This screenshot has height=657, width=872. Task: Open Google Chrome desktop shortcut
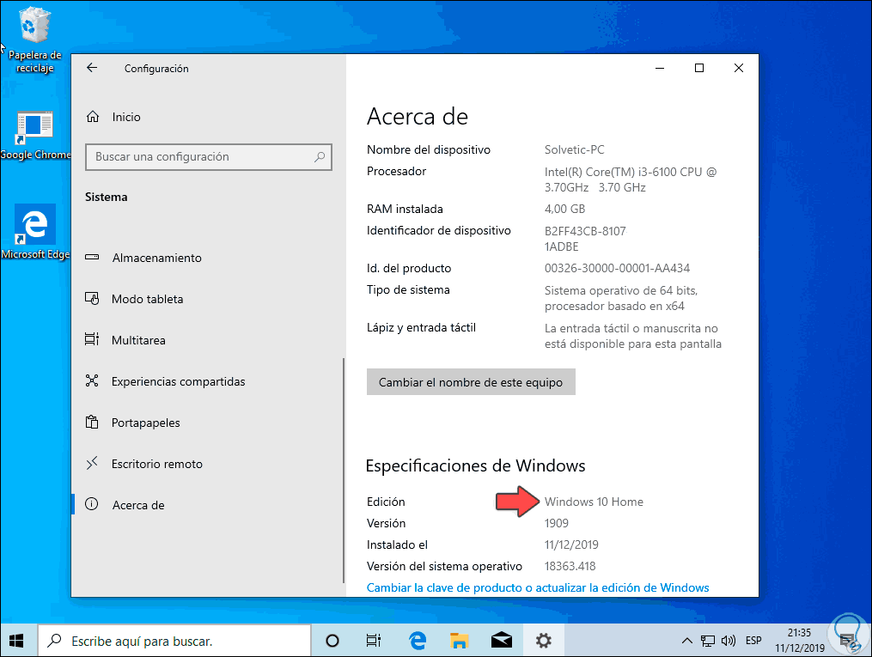(35, 136)
